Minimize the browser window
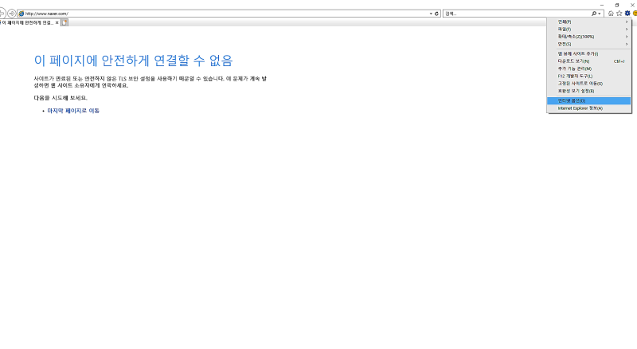The image size is (637, 349). pos(602,6)
